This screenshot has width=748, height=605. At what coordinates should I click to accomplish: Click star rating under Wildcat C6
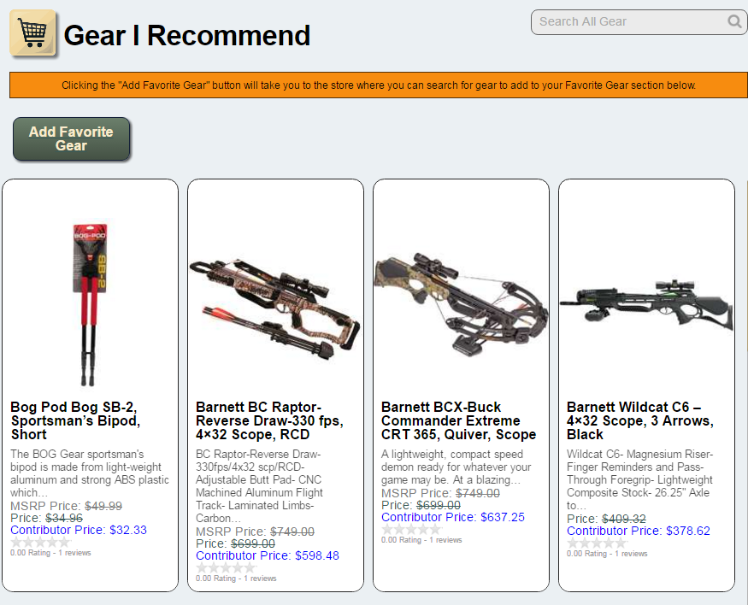tap(598, 543)
